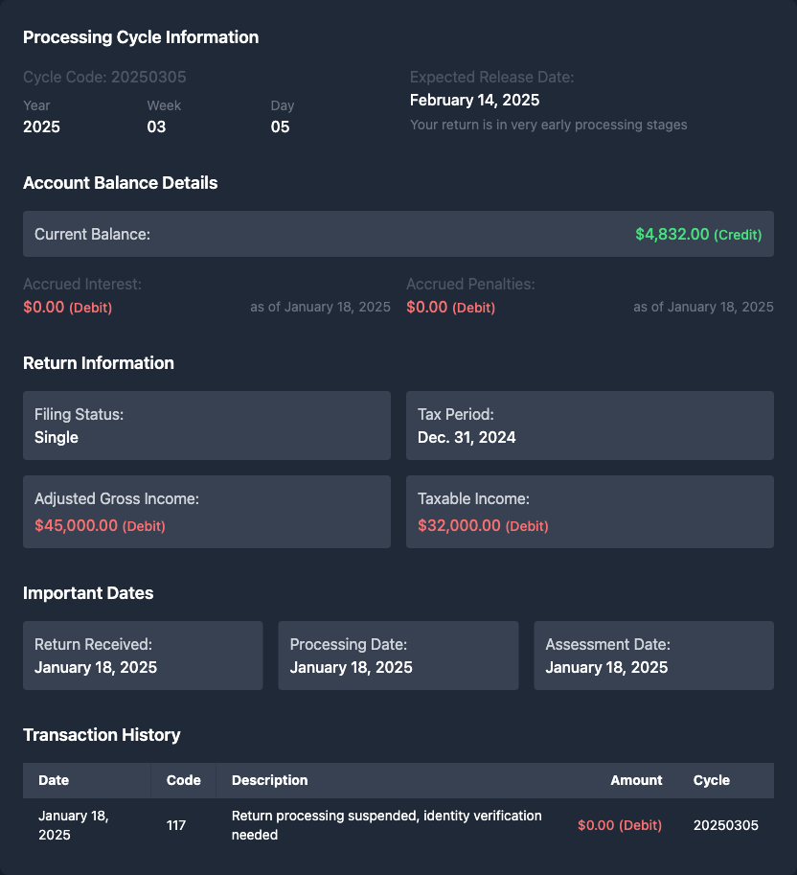Click the Adjusted Gross Income card
Image resolution: width=797 pixels, height=875 pixels.
(x=206, y=512)
